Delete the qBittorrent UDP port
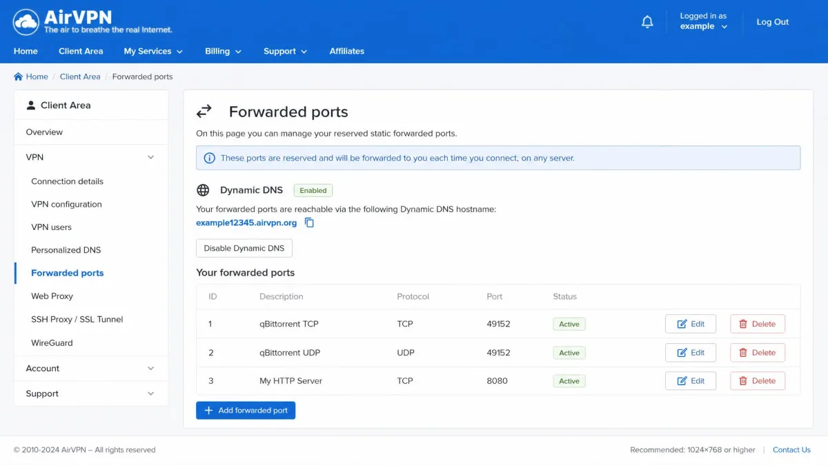 coord(758,353)
